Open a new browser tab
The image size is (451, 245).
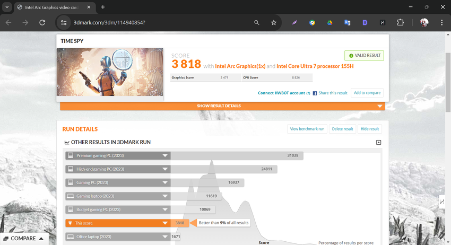(x=103, y=7)
